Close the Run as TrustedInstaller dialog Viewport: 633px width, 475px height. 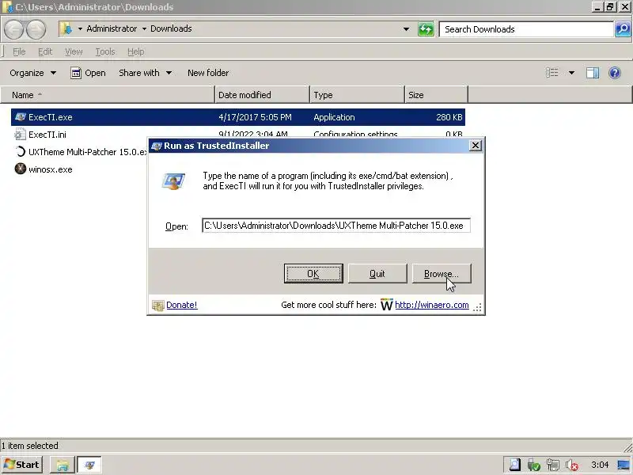476,146
